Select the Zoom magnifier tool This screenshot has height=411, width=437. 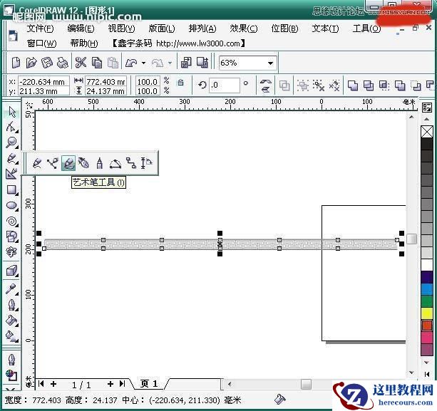12,142
